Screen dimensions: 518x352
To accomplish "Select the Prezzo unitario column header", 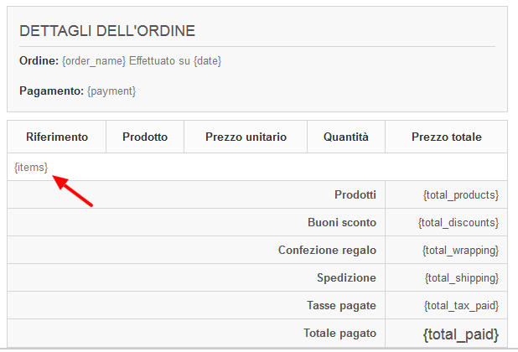I will coord(246,137).
